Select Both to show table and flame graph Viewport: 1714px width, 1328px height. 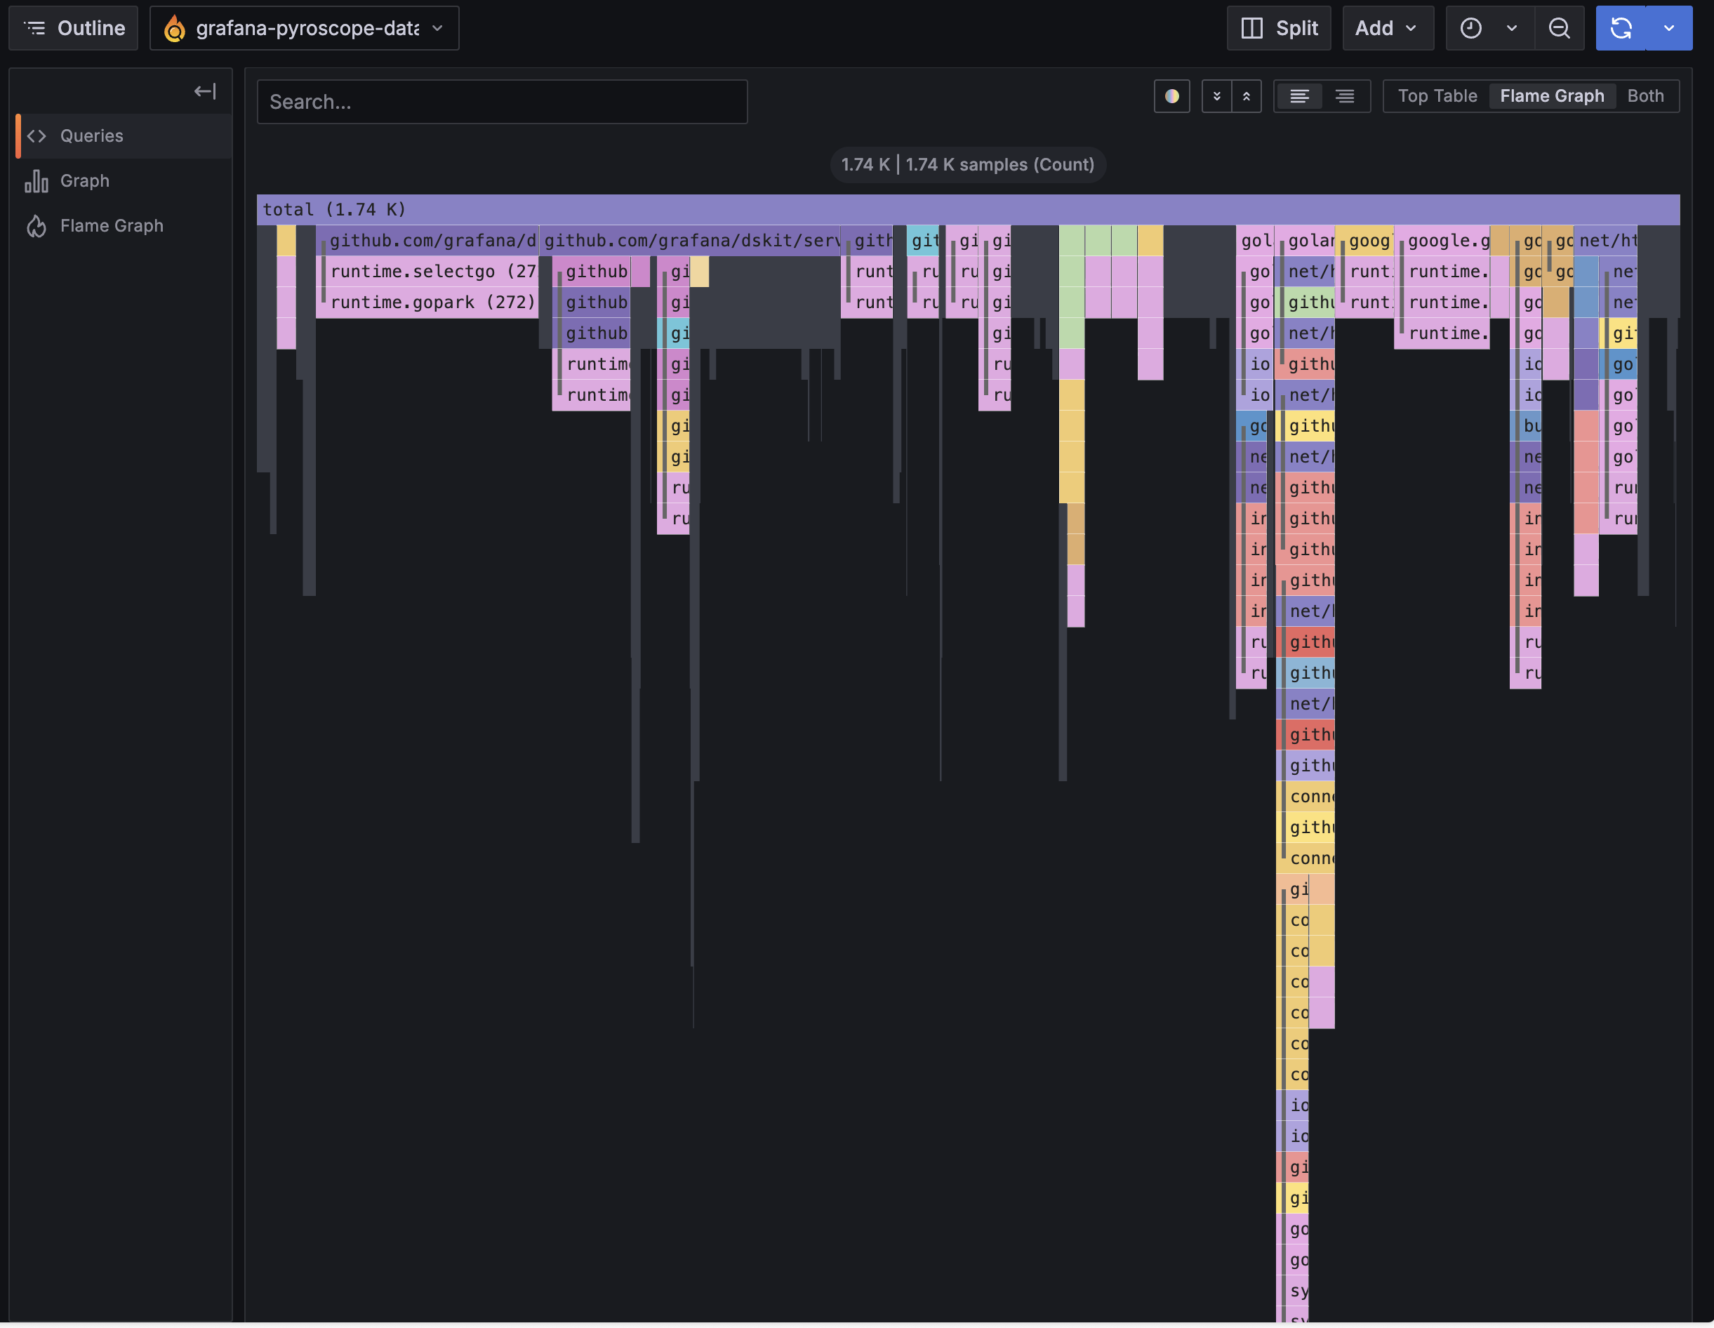coord(1645,95)
